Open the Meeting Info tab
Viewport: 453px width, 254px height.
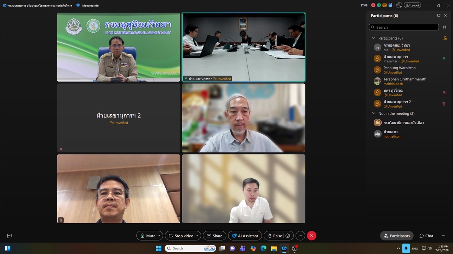point(88,6)
